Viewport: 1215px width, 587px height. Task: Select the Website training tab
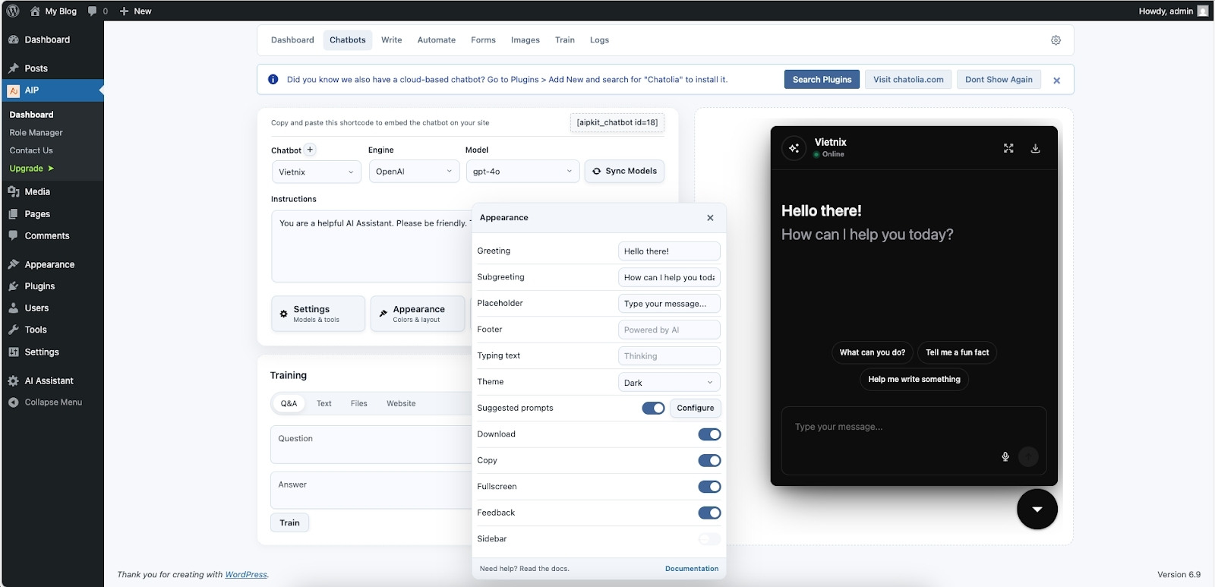tap(401, 404)
